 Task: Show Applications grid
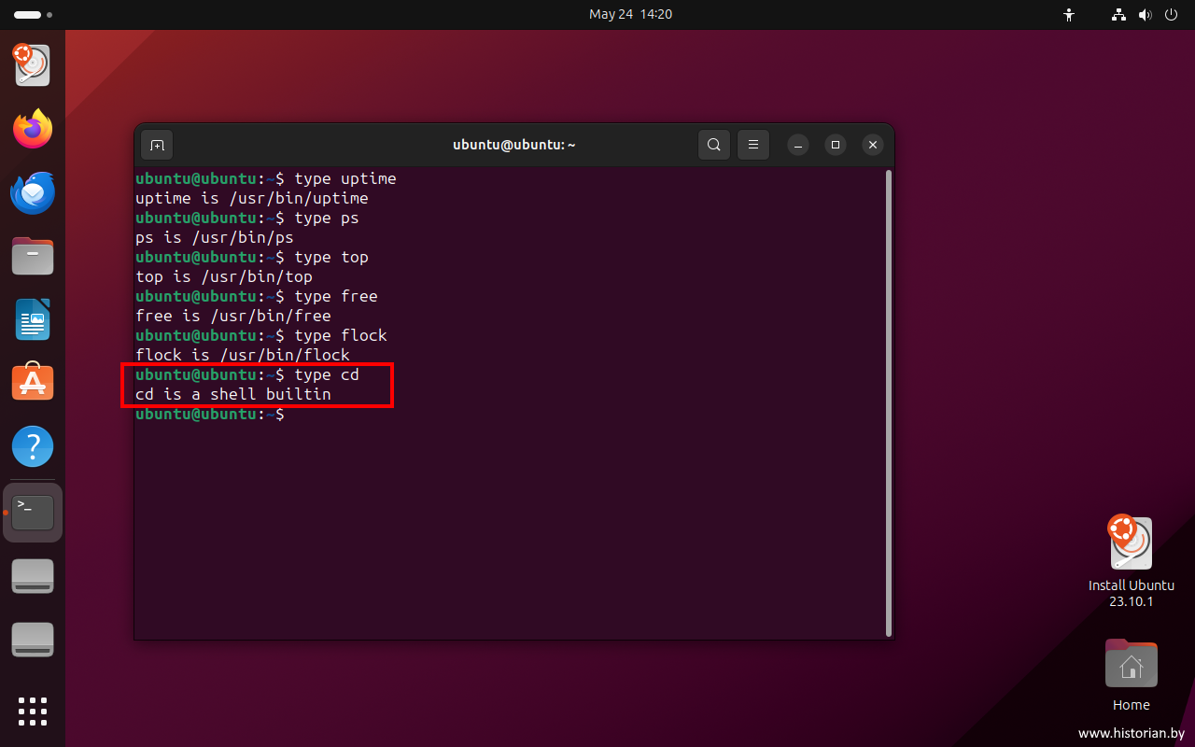click(33, 711)
